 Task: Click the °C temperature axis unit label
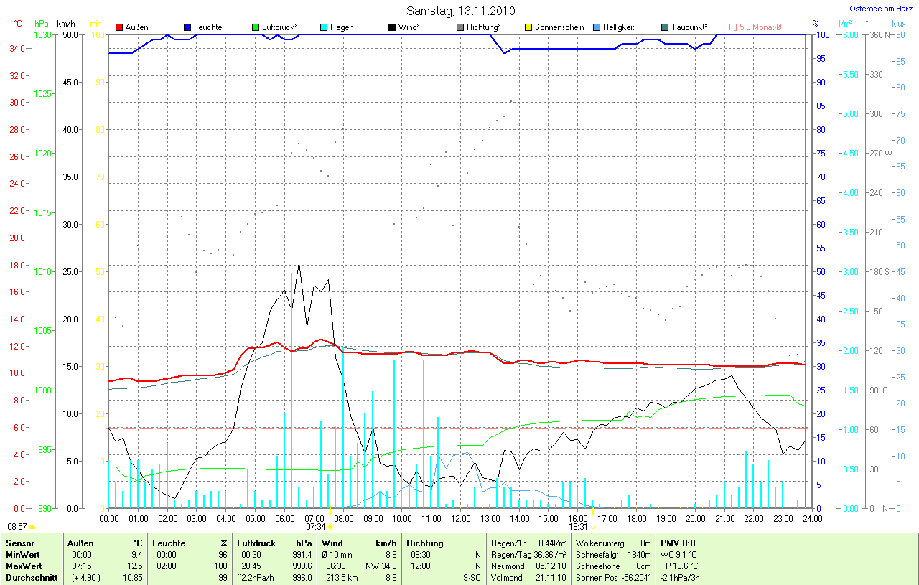19,24
